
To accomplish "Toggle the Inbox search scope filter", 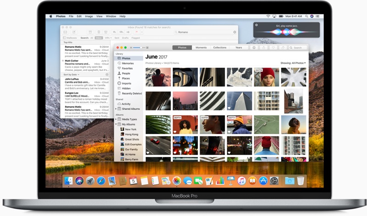I will click(x=99, y=38).
